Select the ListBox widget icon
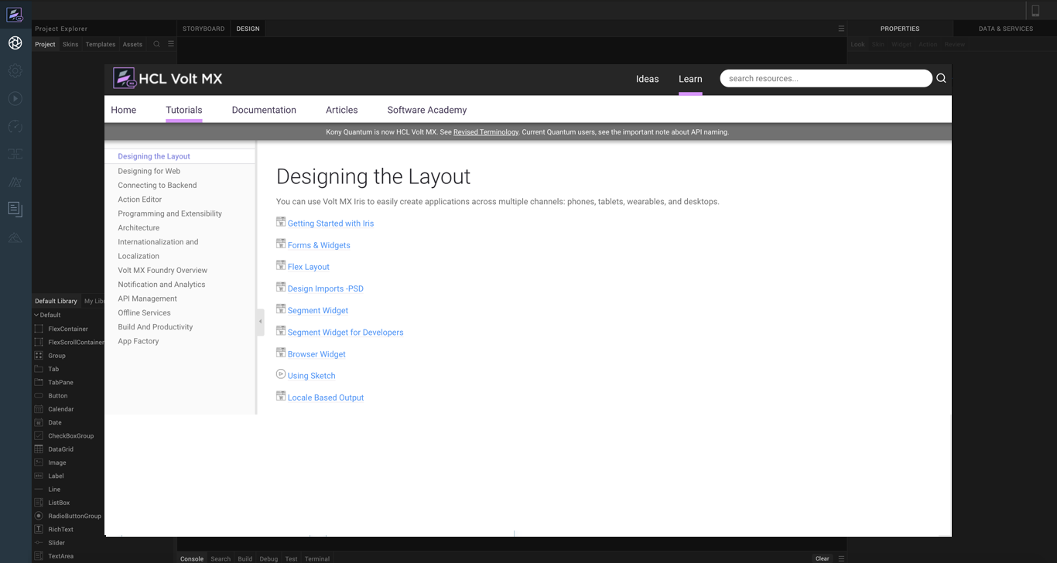 coord(39,503)
